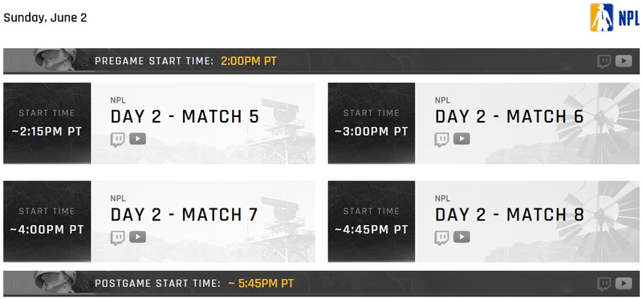This screenshot has height=299, width=642.
Task: Select the Day 2 - Match 5 title
Action: click(x=185, y=116)
